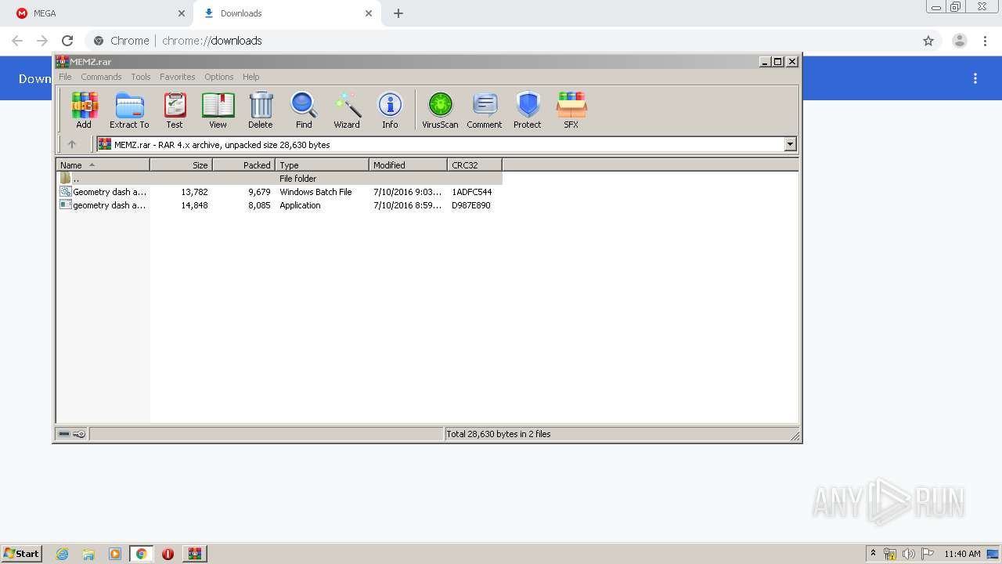Click the volume speaker tray icon
Screen dimensions: 1002x564
coord(909,554)
